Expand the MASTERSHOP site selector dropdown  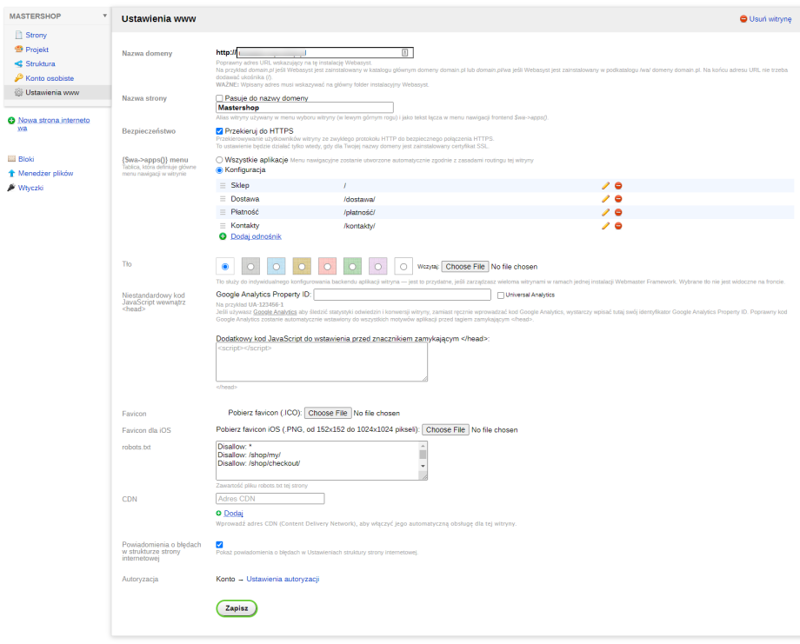pyautogui.click(x=104, y=16)
